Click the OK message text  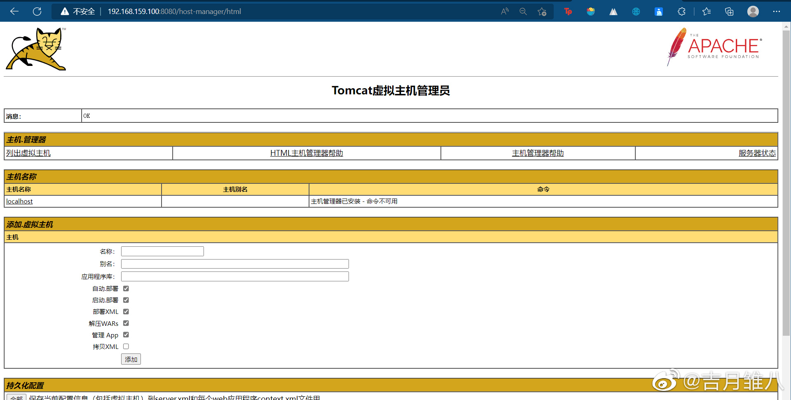pyautogui.click(x=87, y=116)
